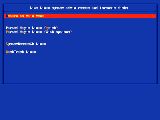
Task: Select 'Return to main menu ...' entry
Action: 80,16
